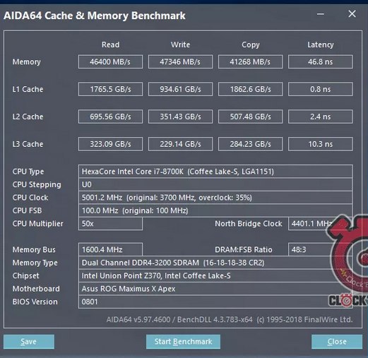Click Chipset field Intel Union Point Z370

215,275
